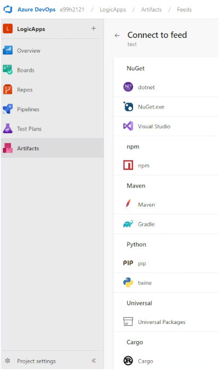Click the feed name 'test' subtitle

click(x=132, y=44)
